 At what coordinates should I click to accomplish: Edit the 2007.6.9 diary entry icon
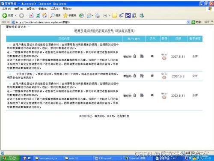pos(142,76)
